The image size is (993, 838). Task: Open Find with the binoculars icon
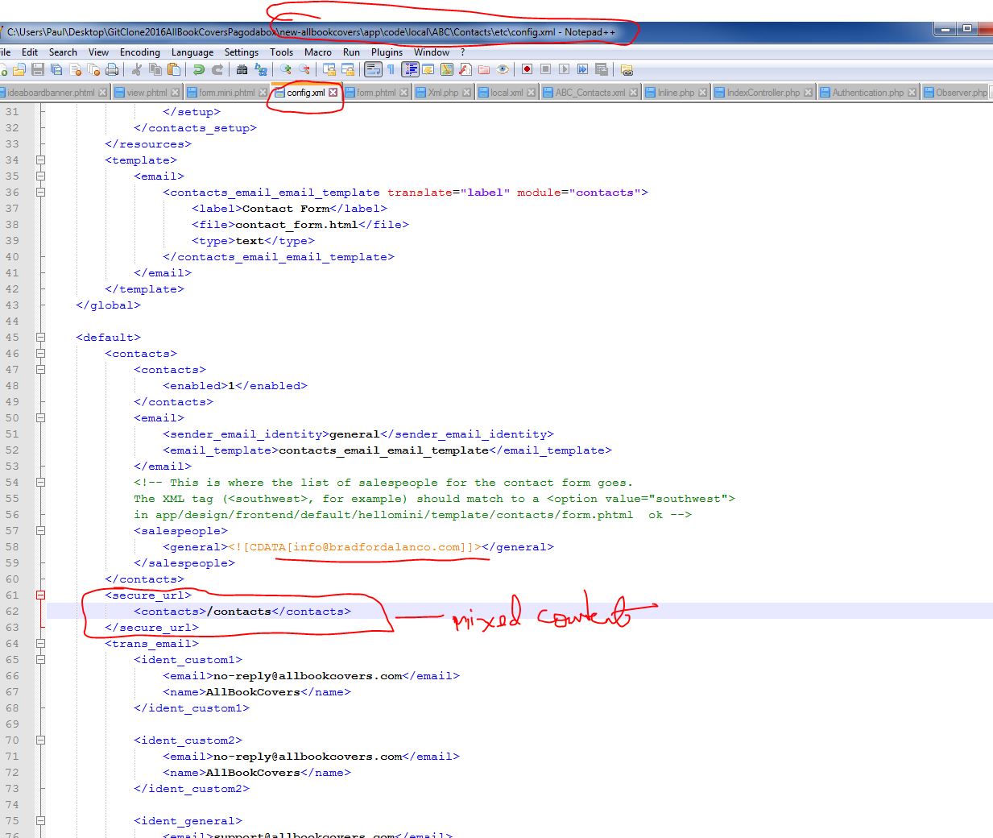tap(242, 69)
